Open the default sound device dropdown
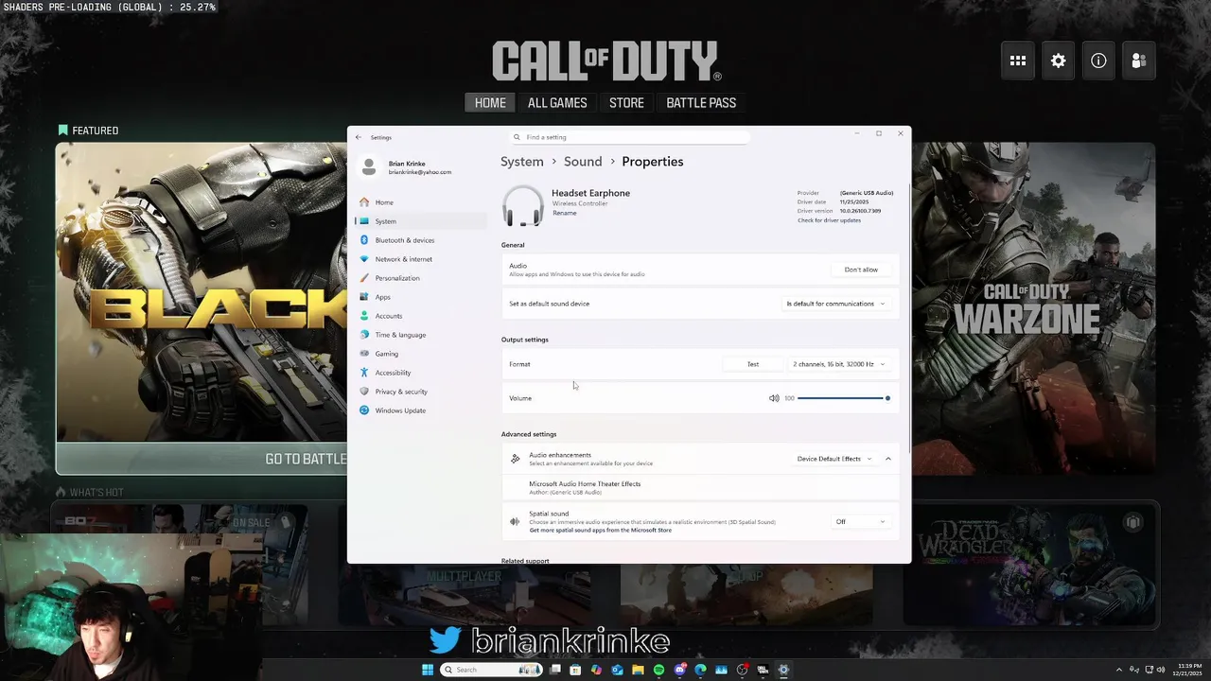This screenshot has width=1211, height=681. pyautogui.click(x=836, y=304)
